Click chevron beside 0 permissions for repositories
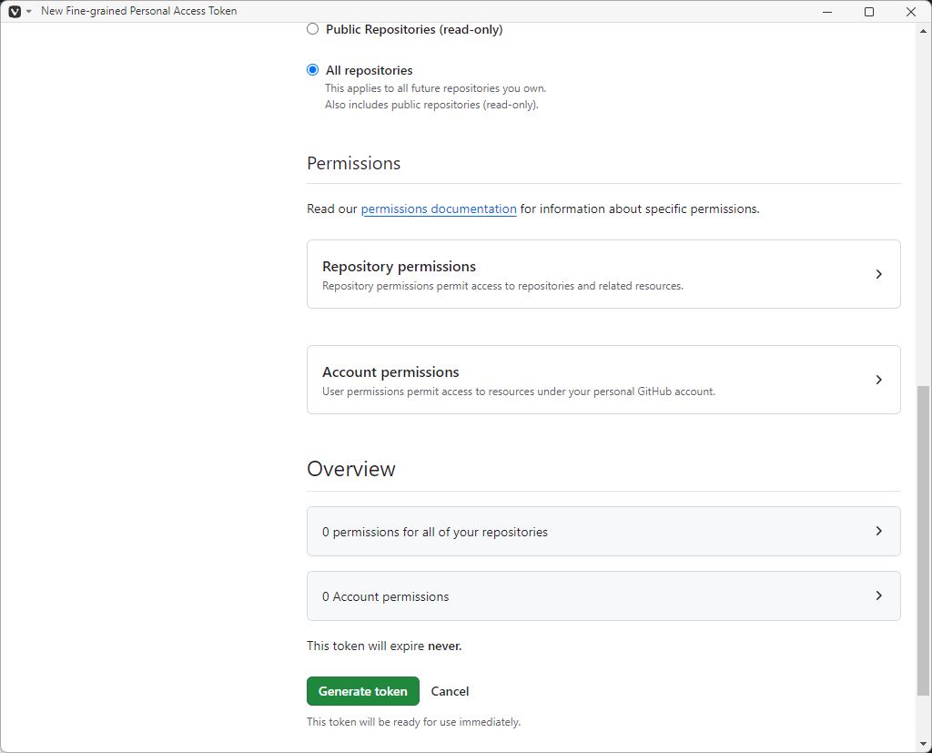The image size is (932, 753). click(x=878, y=531)
